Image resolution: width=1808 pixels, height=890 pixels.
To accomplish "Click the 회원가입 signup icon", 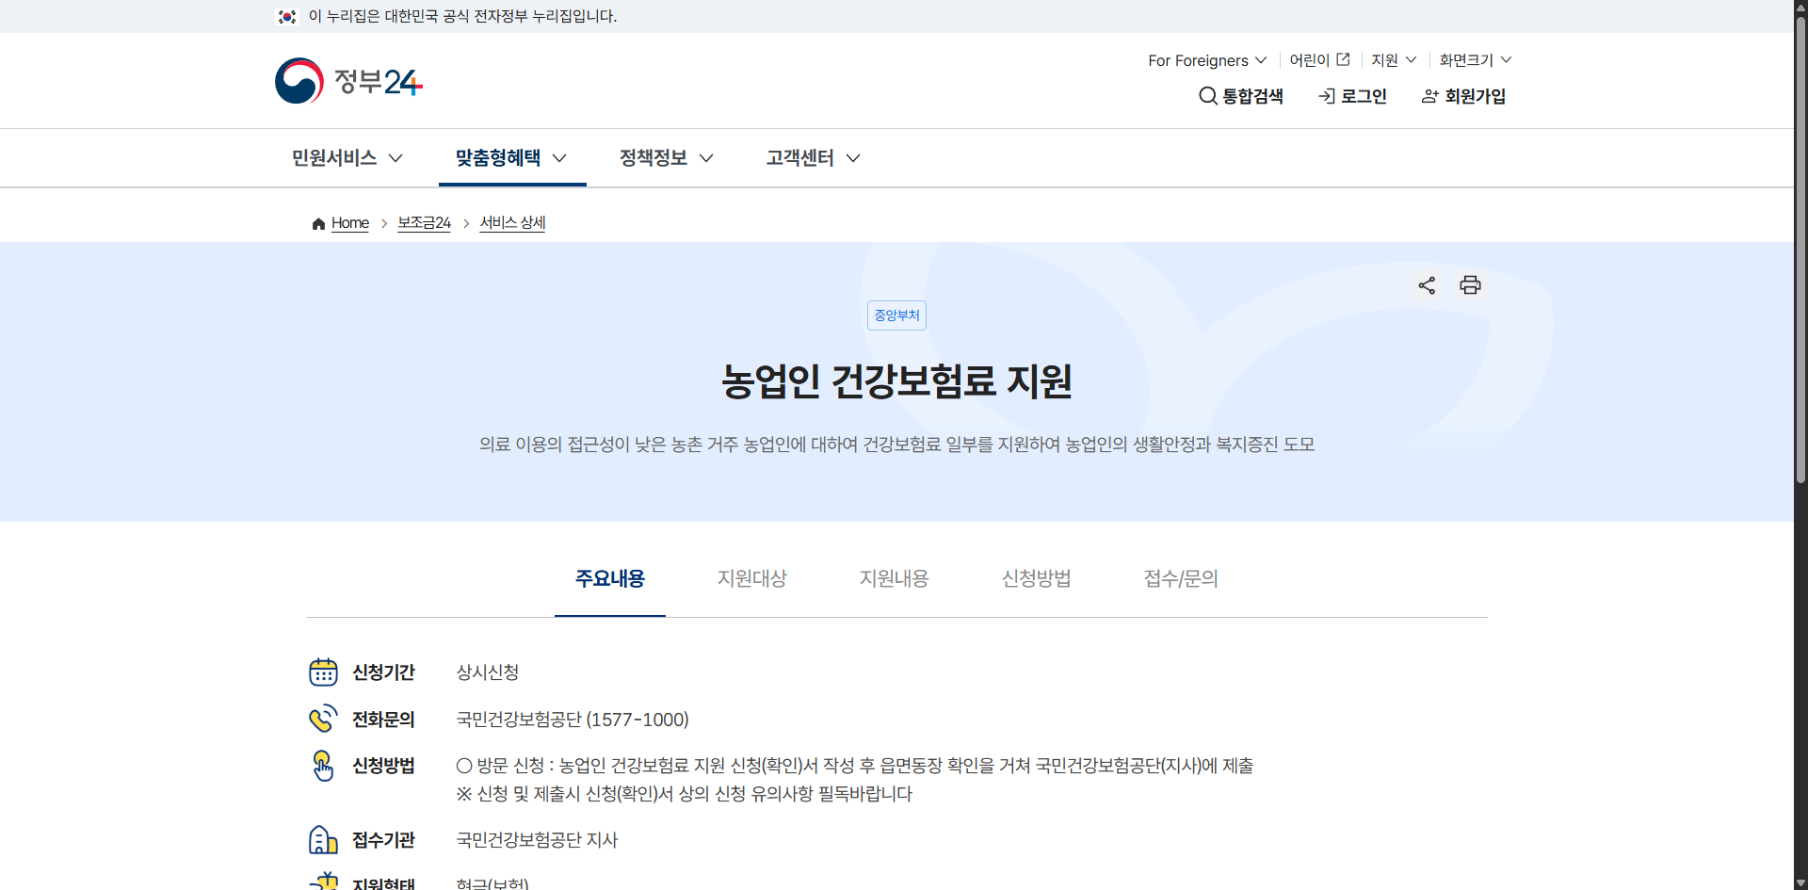I will 1429,95.
